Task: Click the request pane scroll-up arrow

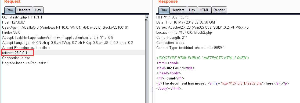Action: [x=147, y=17]
